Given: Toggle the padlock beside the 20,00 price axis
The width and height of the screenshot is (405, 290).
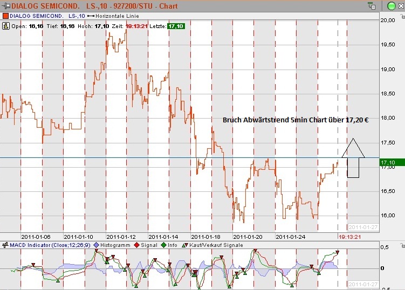Looking at the screenshot, I should pyautogui.click(x=402, y=17).
